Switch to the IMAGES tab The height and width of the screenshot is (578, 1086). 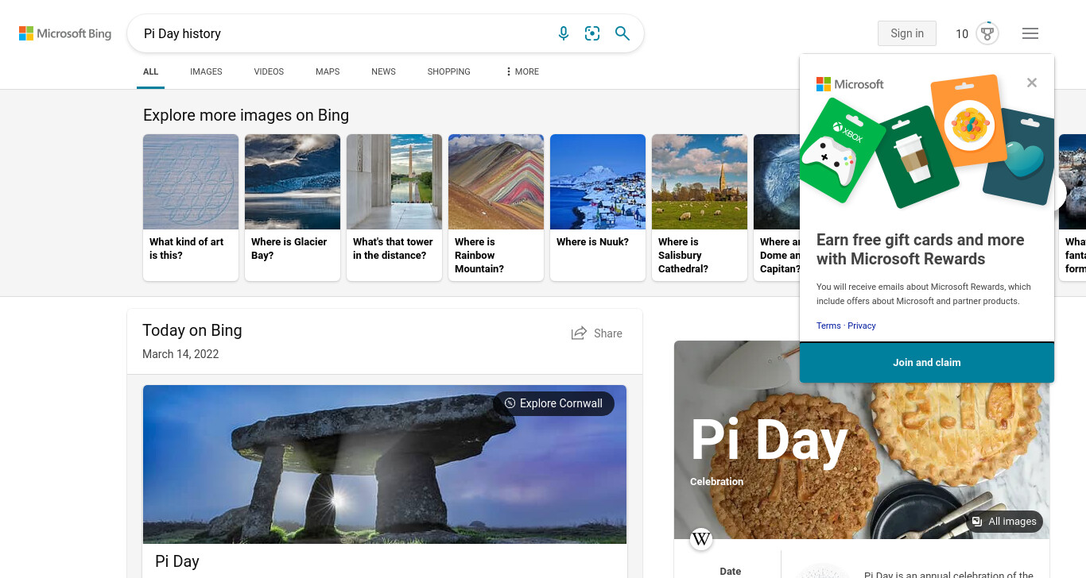[206, 71]
